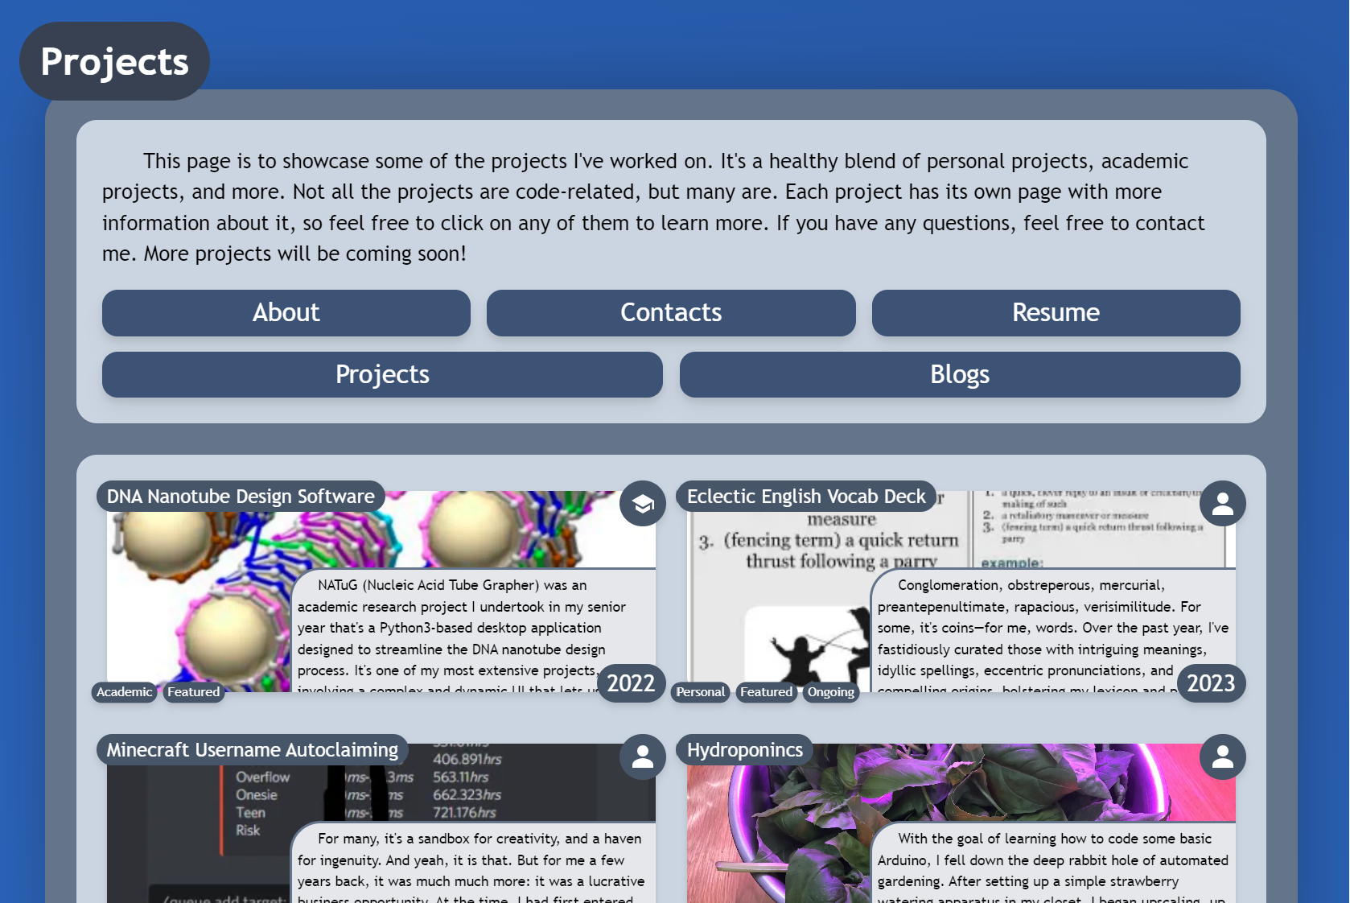Open the Eclectic English Vocab Deck title
This screenshot has width=1350, height=903.
pyautogui.click(x=805, y=497)
